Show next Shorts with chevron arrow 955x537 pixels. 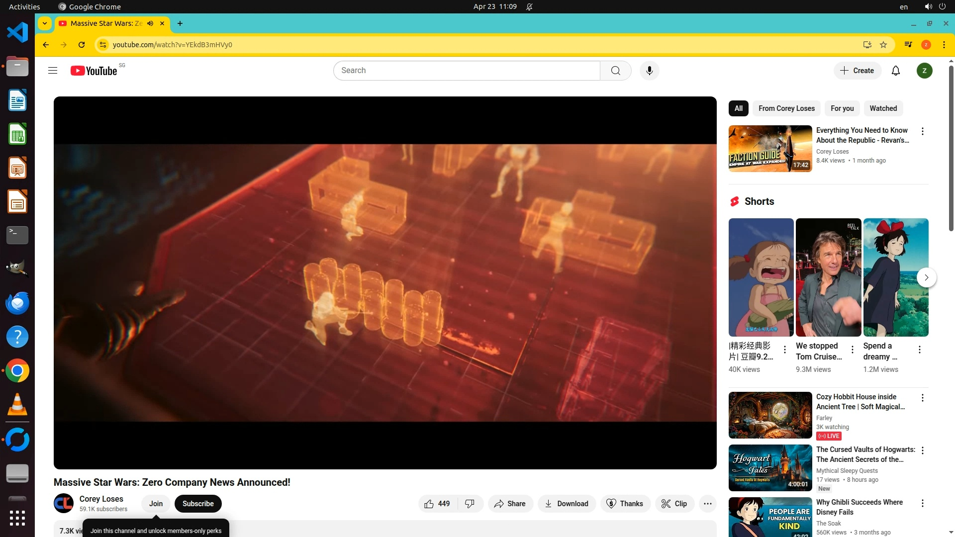[x=926, y=277]
